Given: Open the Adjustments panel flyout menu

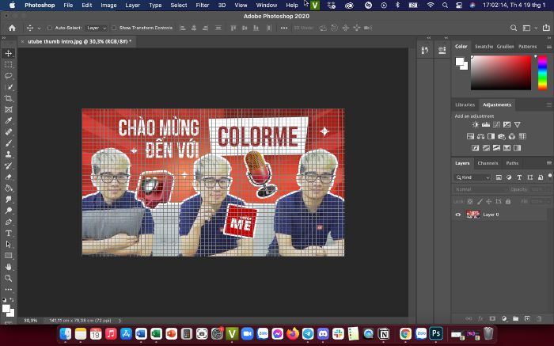Looking at the screenshot, I should [x=548, y=105].
